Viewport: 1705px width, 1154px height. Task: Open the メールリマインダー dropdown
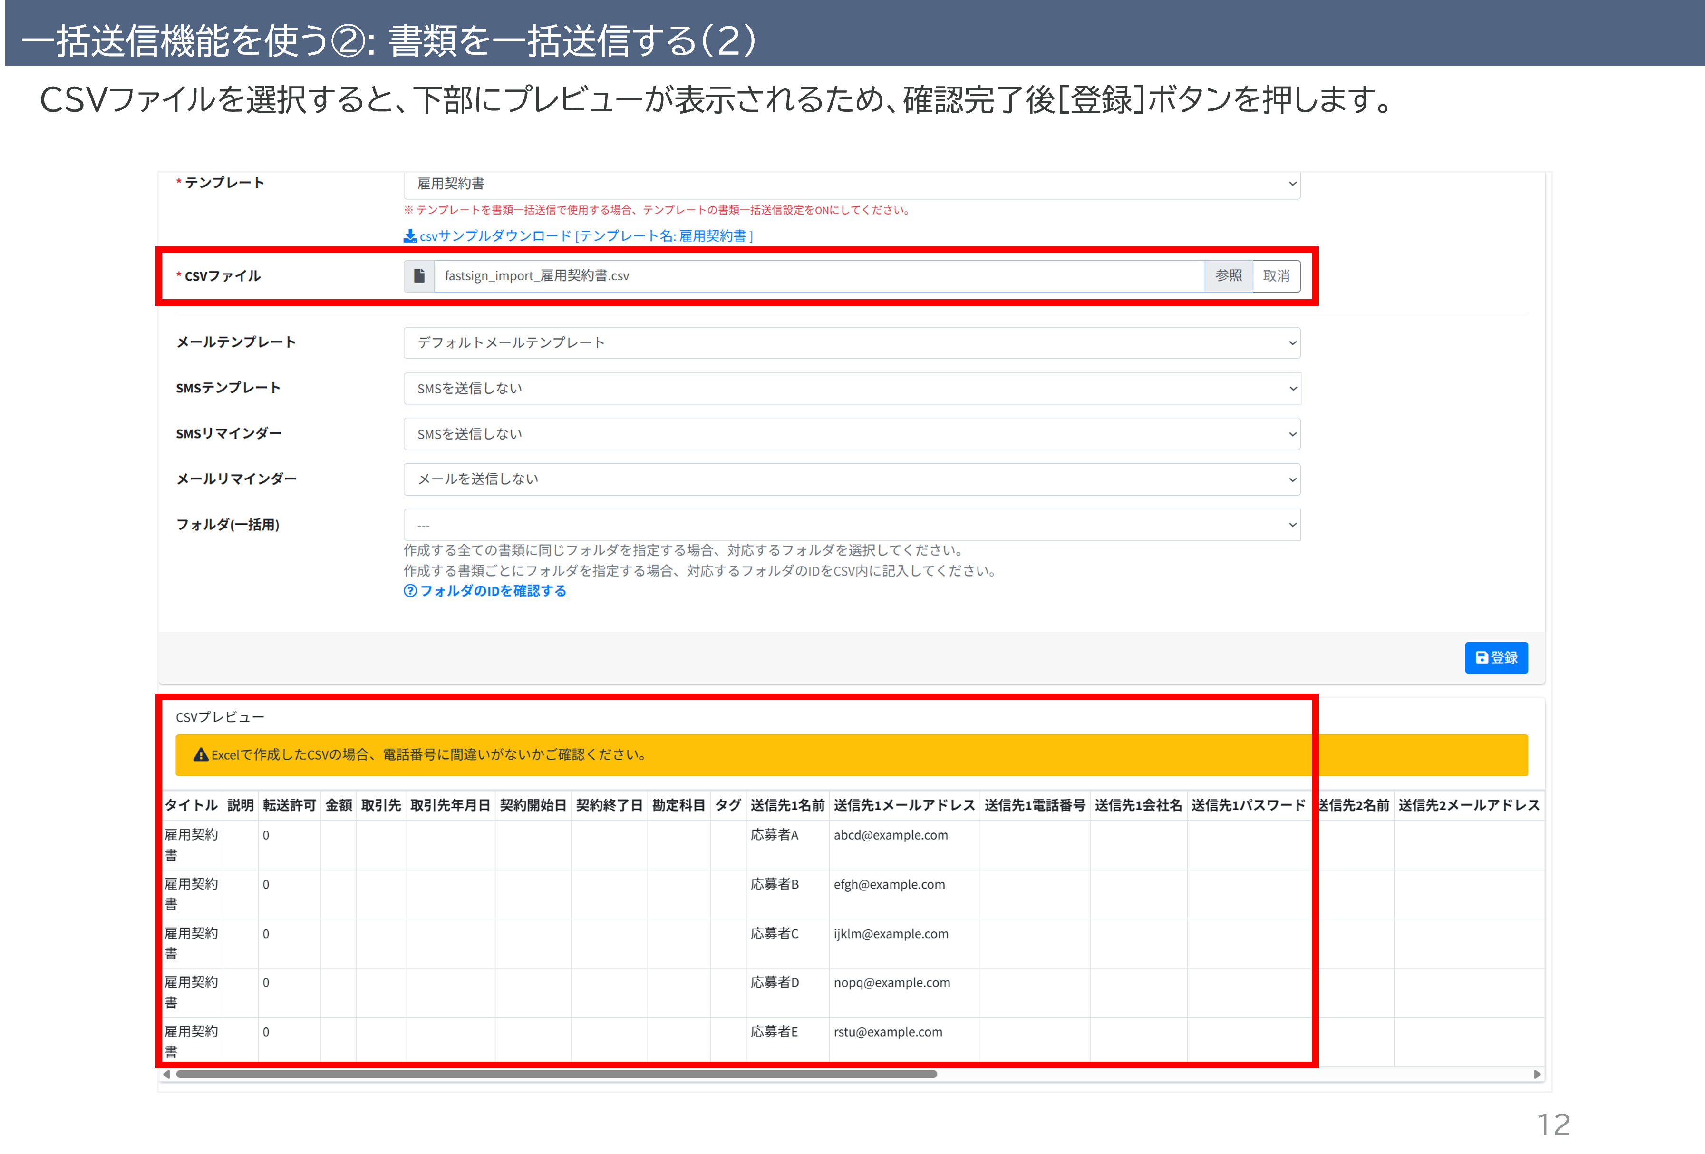point(851,479)
